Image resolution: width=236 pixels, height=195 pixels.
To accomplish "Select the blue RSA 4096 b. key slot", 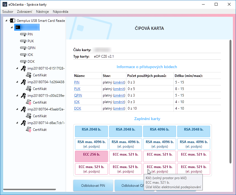I will pyautogui.click(x=159, y=131).
